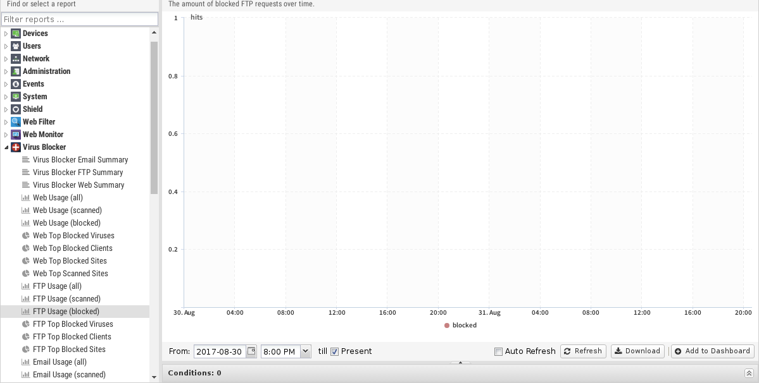
Task: Click the Administration category icon
Action: tap(15, 71)
